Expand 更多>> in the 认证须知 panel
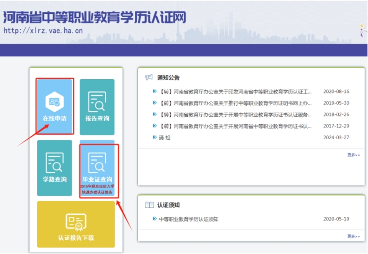Image resolution: width=368 pixels, height=254 pixels. [353, 236]
